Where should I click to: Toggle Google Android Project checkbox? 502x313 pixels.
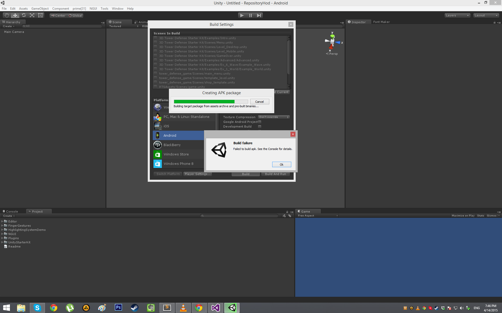click(x=260, y=122)
